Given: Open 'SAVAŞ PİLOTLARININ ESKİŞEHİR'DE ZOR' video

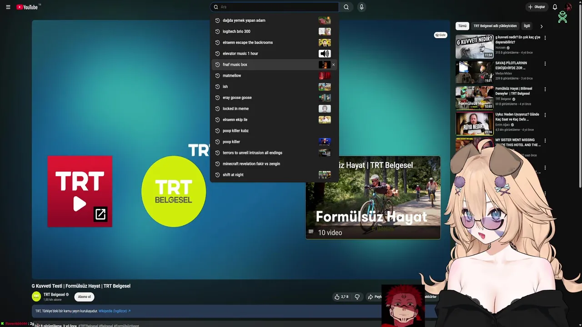Looking at the screenshot, I should point(474,72).
